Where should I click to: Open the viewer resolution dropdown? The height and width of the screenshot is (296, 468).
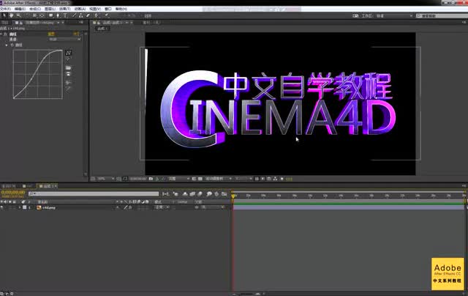click(x=178, y=179)
